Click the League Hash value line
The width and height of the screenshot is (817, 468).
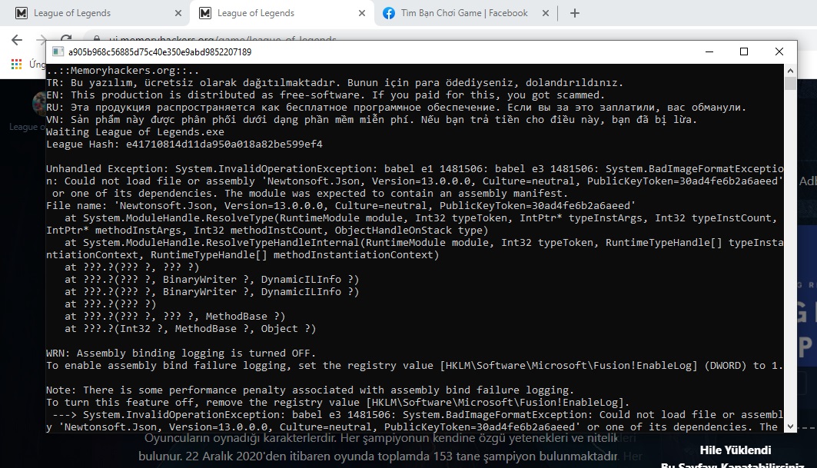point(184,144)
